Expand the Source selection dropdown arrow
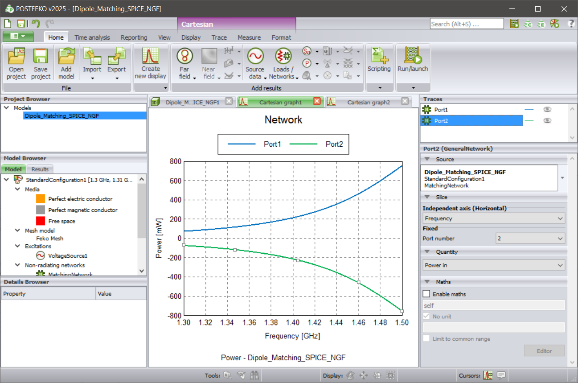Image resolution: width=578 pixels, height=383 pixels. click(562, 177)
